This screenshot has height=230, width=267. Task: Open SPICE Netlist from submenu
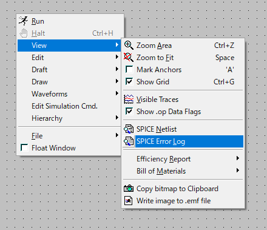tap(183, 129)
